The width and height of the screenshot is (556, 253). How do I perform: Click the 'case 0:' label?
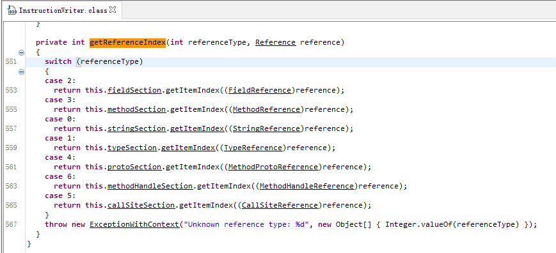click(60, 119)
